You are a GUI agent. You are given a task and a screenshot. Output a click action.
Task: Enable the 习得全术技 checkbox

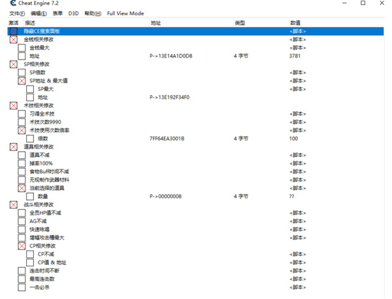(22, 114)
